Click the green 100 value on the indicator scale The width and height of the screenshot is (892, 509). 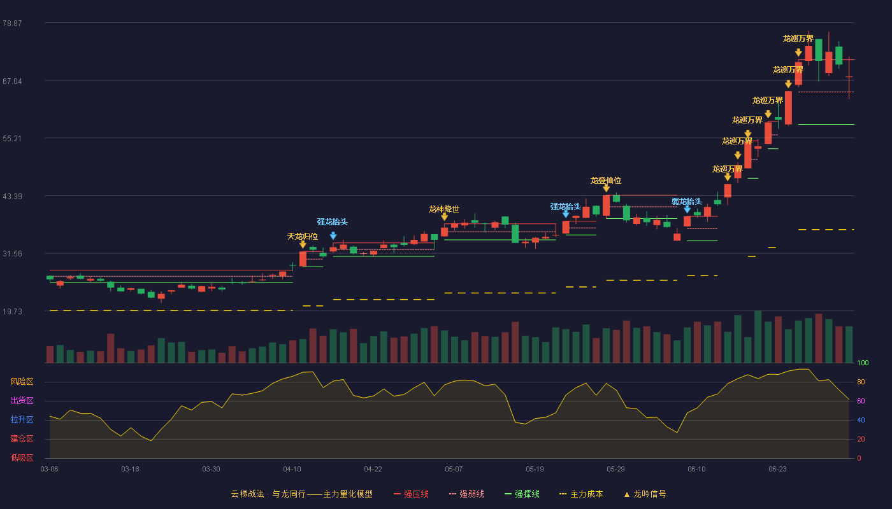(x=863, y=363)
